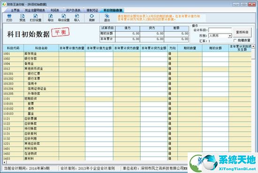Screen dimensions: 258x173
Task: Select row 1402 在途物资
Action: coord(127,154)
